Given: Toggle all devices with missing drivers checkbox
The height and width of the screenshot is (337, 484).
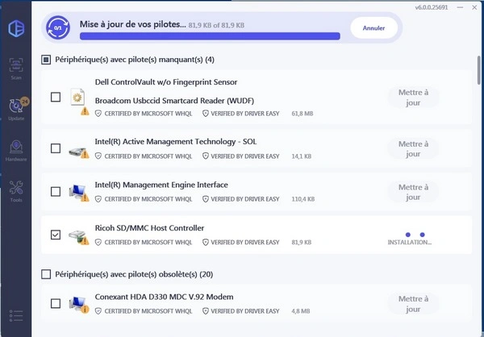Looking at the screenshot, I should (x=46, y=60).
